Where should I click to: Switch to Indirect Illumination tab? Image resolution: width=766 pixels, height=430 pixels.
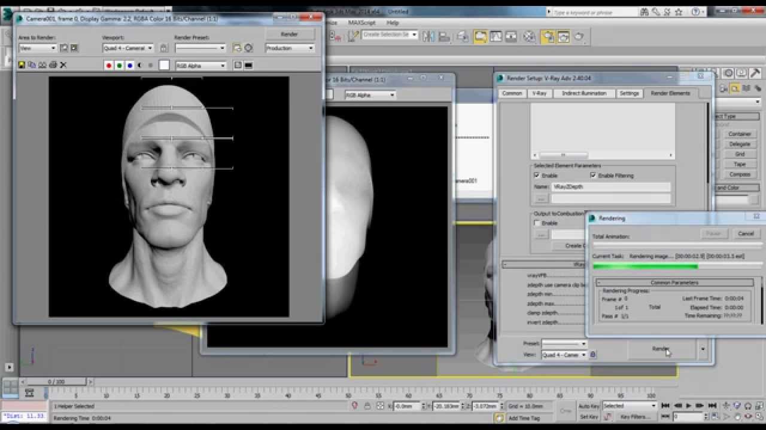pos(584,93)
